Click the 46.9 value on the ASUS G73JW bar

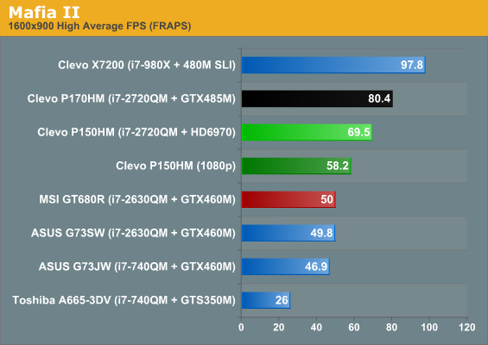pyautogui.click(x=316, y=267)
